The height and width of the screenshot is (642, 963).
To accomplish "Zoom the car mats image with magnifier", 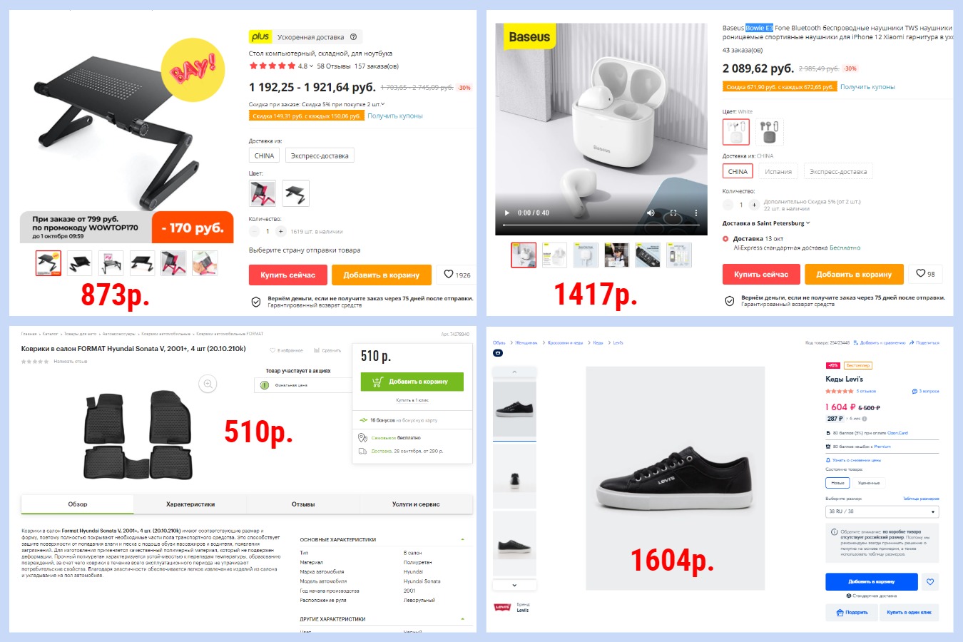I will point(208,384).
